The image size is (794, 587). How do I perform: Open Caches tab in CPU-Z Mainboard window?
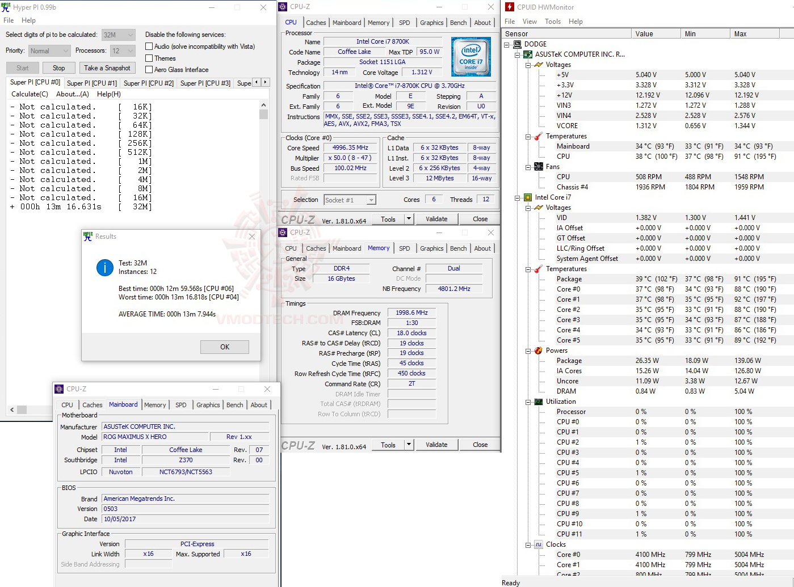[93, 405]
